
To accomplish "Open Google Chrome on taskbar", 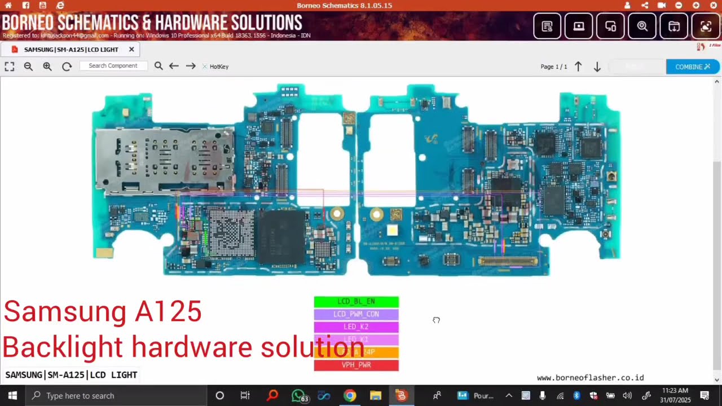I will 350,395.
